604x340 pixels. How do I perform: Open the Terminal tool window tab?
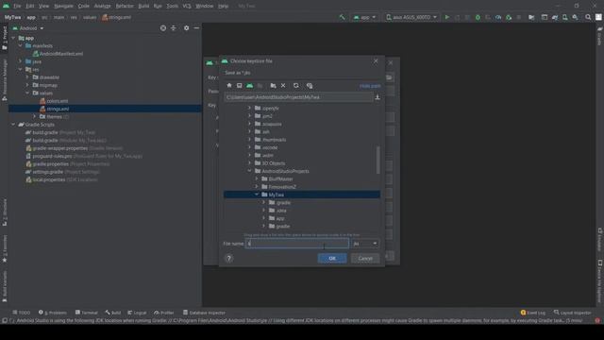click(x=87, y=313)
